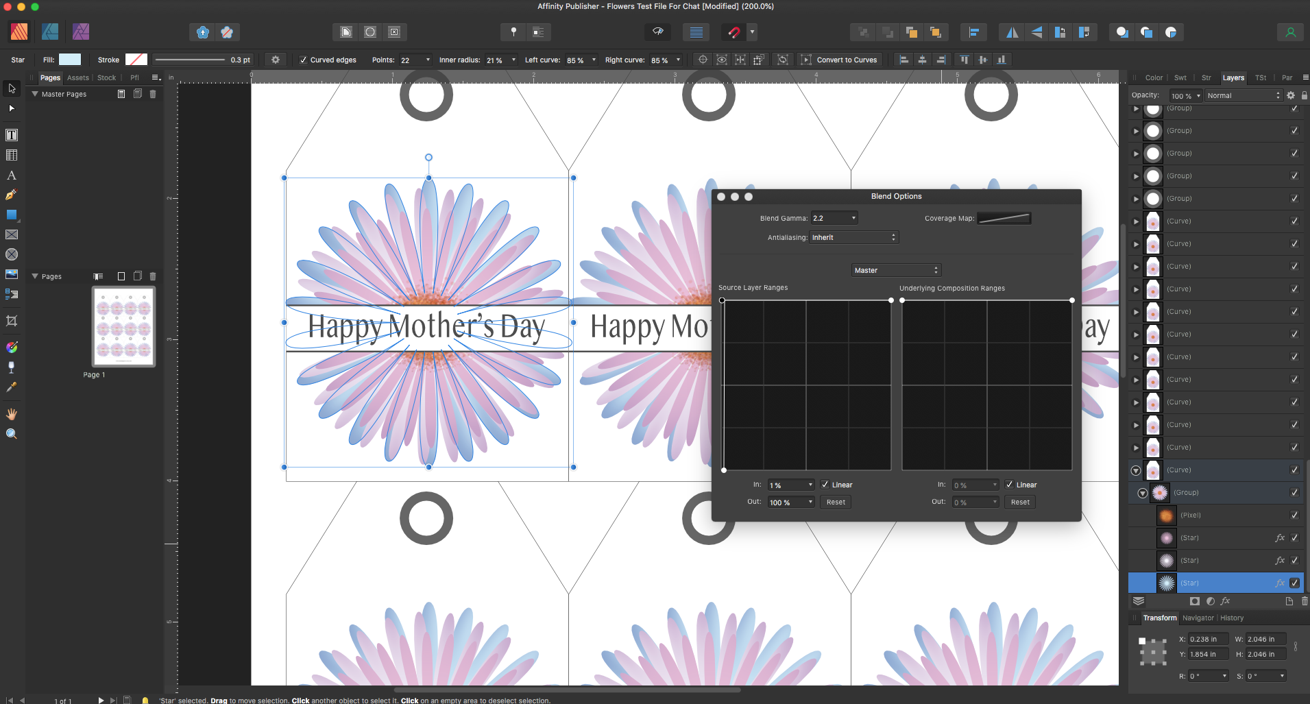Switch to the Publisher persona
This screenshot has width=1310, height=704.
pos(19,32)
